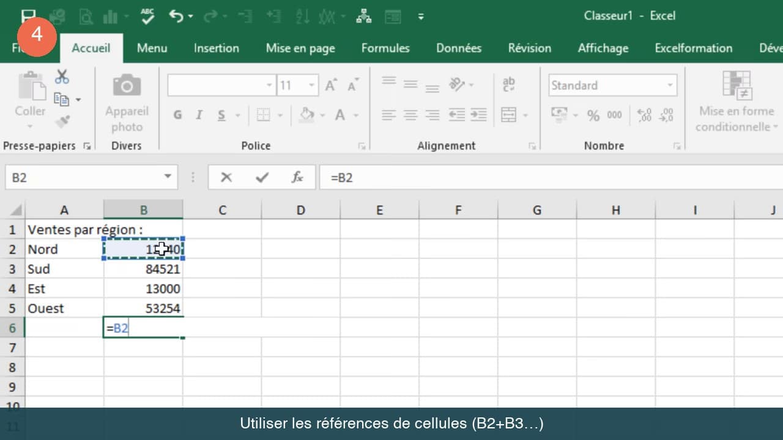
Task: Click the cell containing 84521
Action: 143,269
